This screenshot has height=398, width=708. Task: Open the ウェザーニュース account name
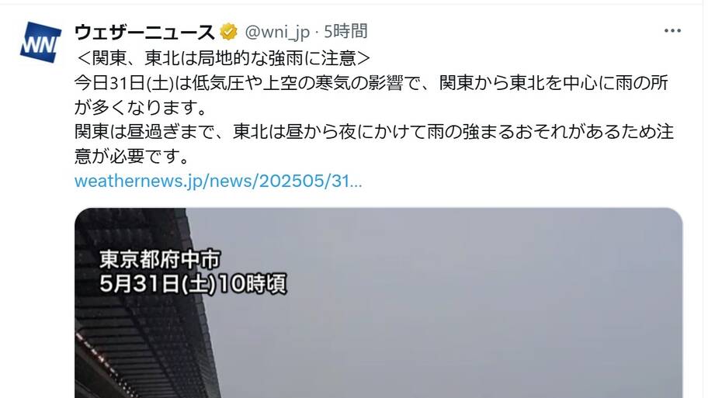tap(144, 32)
